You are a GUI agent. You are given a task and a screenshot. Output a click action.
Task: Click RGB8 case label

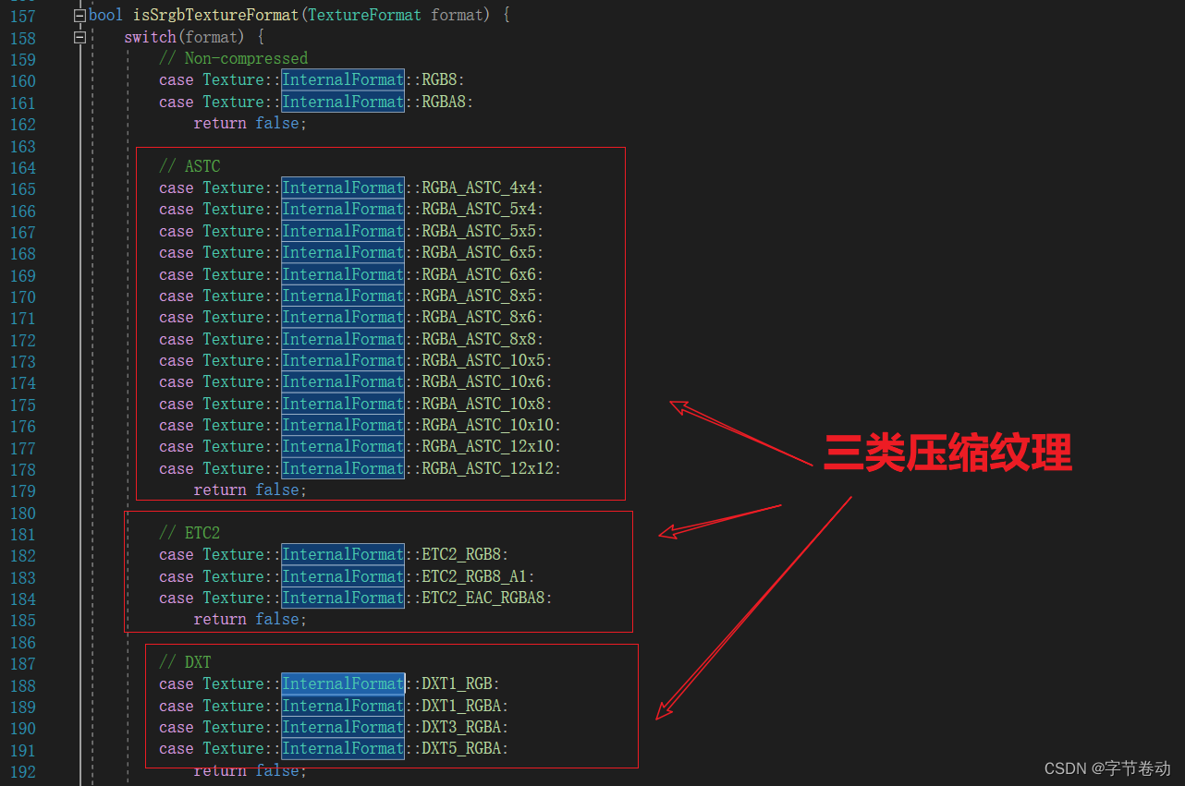(x=439, y=79)
